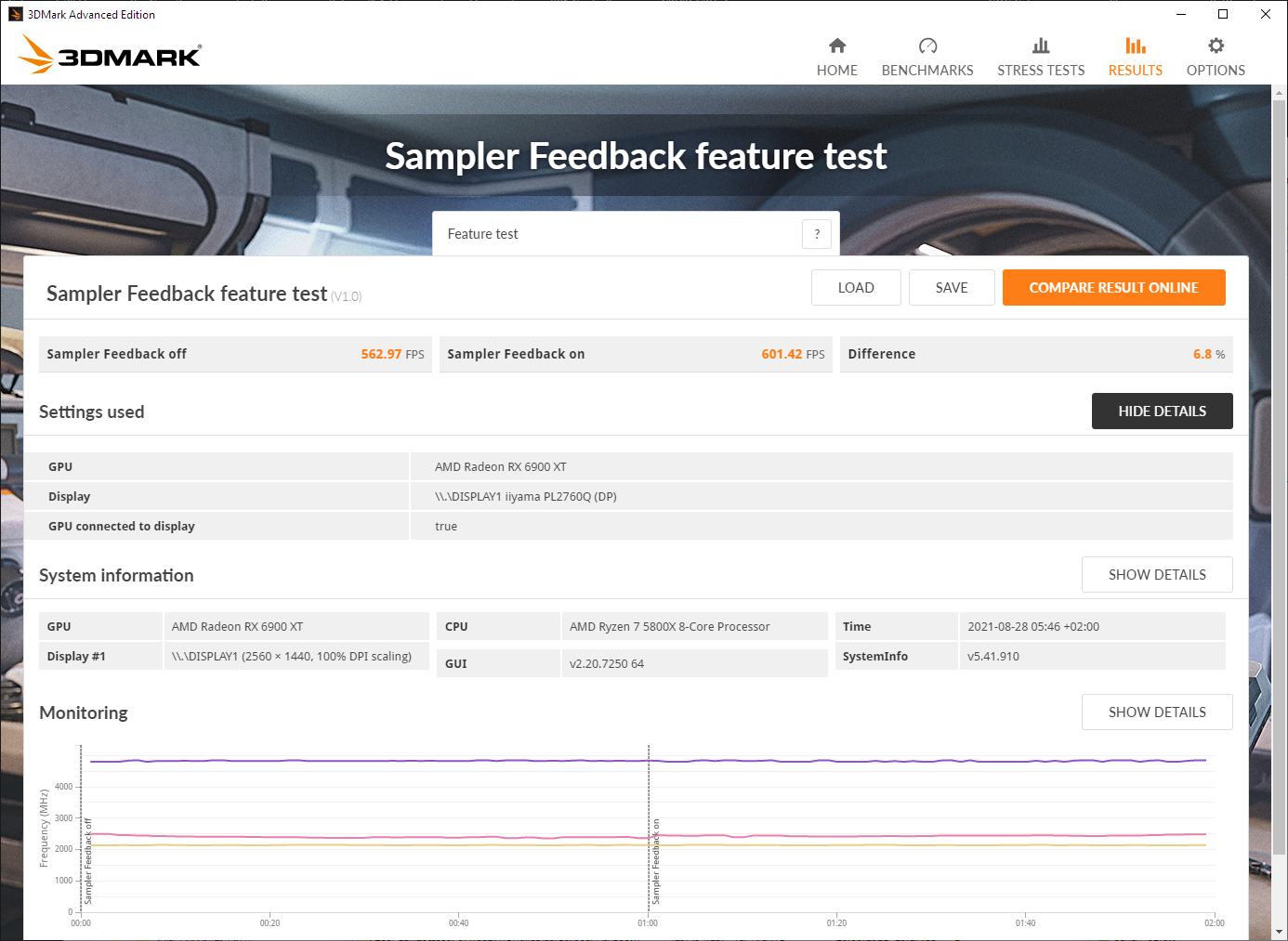The image size is (1288, 941).
Task: Click the 3DMark title bar app icon
Action: coord(16,14)
